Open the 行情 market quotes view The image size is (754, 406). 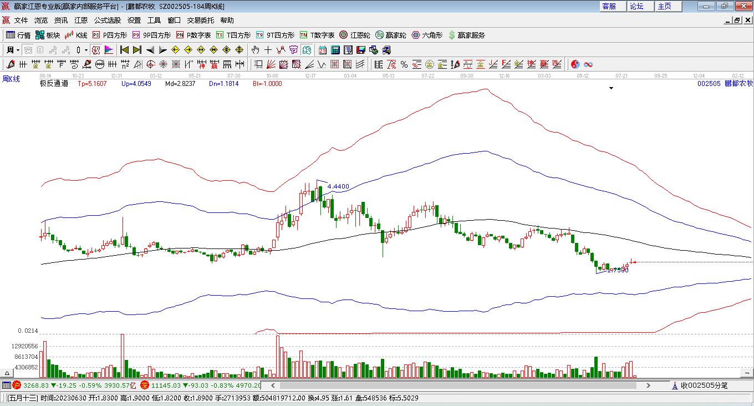click(x=18, y=35)
